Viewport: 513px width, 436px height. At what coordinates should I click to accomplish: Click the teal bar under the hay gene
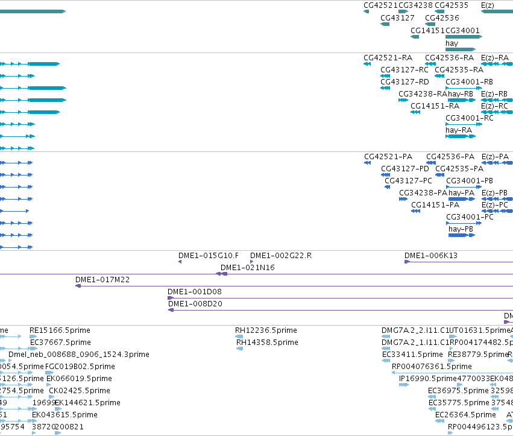click(461, 49)
